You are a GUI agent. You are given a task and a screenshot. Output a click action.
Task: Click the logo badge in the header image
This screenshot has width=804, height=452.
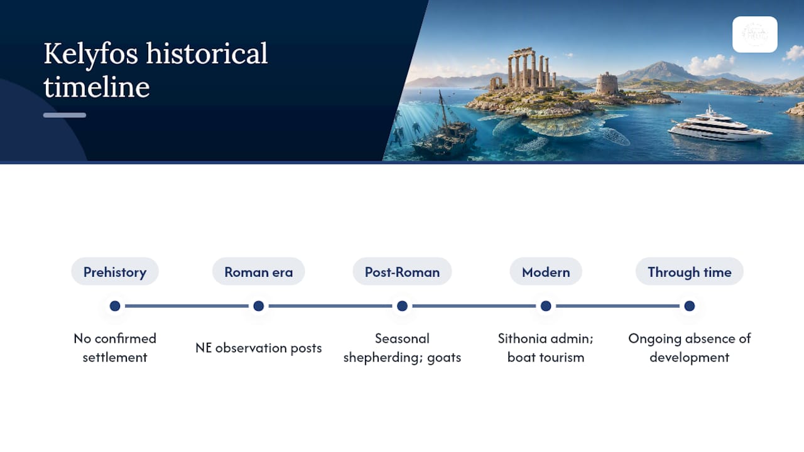(x=755, y=35)
